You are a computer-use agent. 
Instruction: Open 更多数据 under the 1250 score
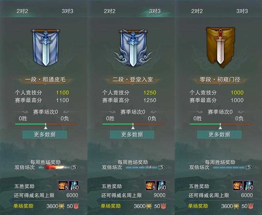pos(132,135)
